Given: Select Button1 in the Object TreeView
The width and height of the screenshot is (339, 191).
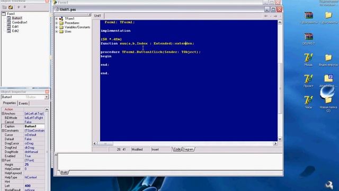Looking at the screenshot, I should (x=17, y=18).
